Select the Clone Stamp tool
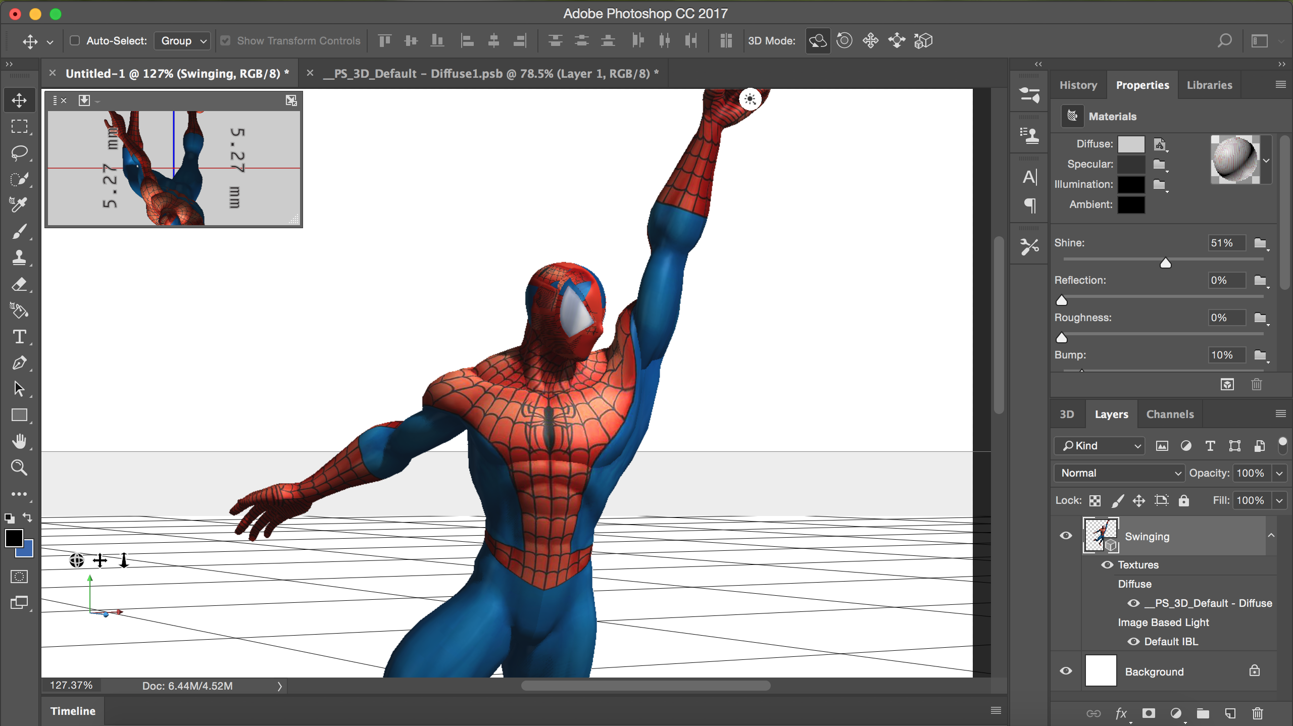The width and height of the screenshot is (1293, 726). [x=20, y=257]
